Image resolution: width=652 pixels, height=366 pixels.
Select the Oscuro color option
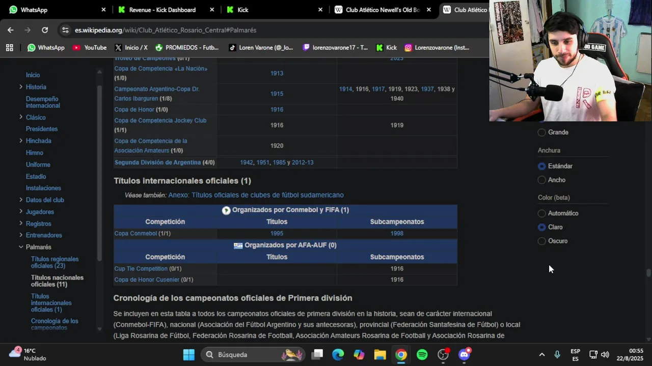[x=542, y=241]
